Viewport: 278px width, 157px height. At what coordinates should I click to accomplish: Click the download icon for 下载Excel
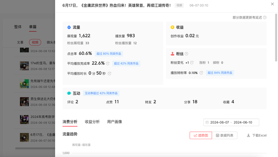coord(248,135)
